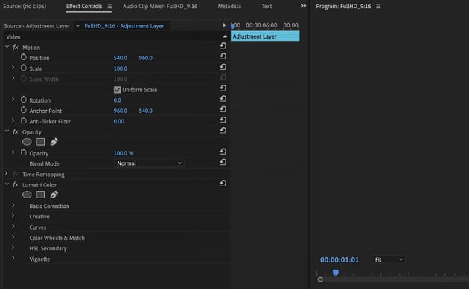Reset the Anchor Point parameter
The image size is (469, 289).
tap(223, 109)
